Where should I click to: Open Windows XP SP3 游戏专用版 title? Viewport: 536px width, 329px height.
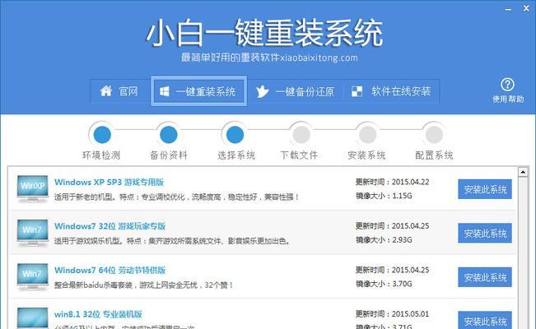tap(109, 182)
